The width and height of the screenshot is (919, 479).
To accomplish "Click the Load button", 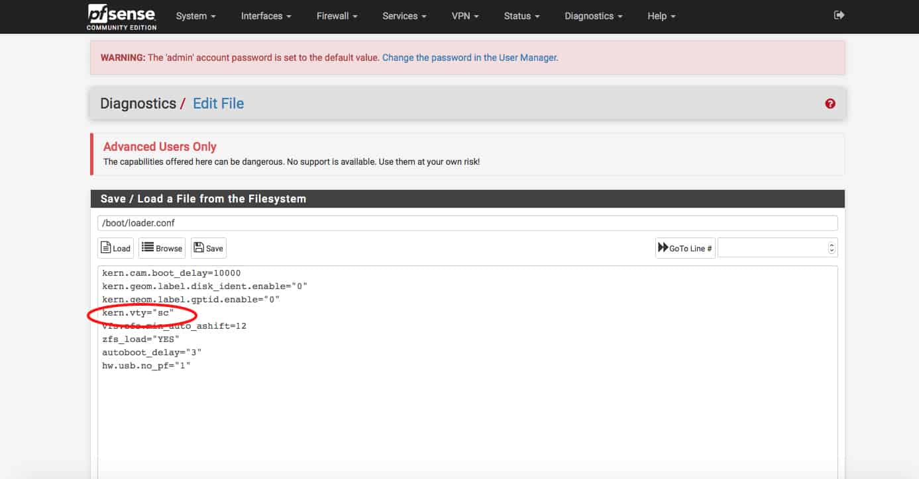I will tap(115, 248).
